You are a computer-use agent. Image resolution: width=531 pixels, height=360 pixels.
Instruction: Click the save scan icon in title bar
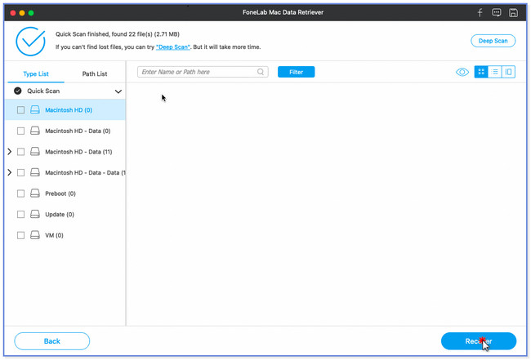point(513,13)
